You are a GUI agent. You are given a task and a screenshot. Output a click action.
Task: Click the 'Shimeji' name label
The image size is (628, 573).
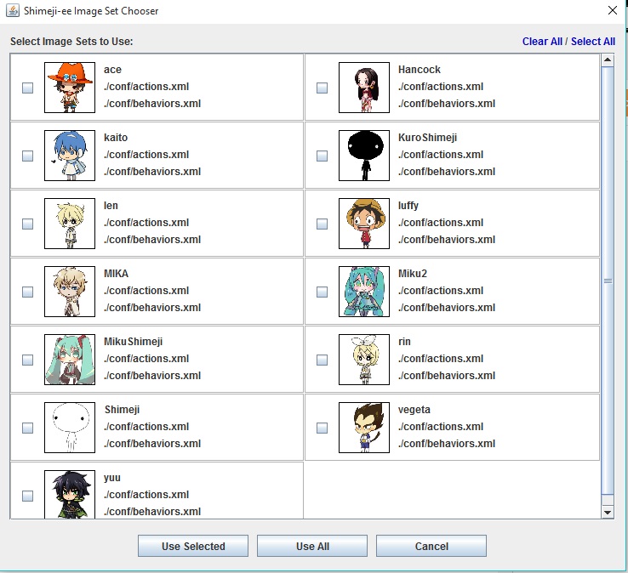(x=123, y=410)
